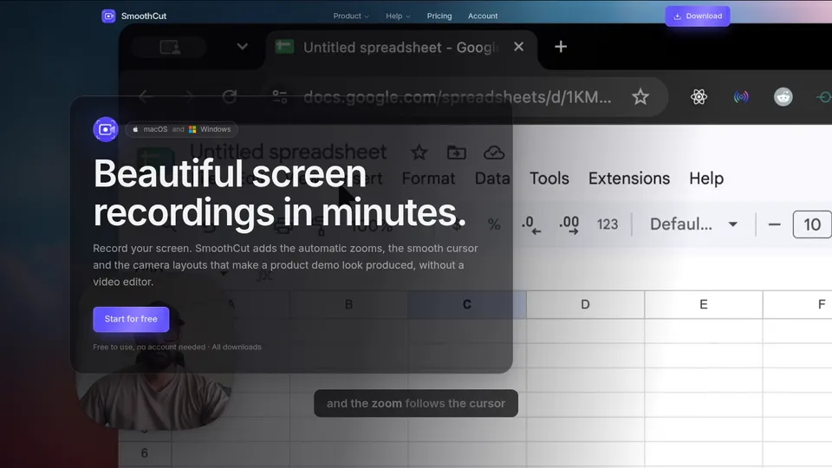Select row 6 header
Viewport: 832px width, 468px height.
coord(145,453)
